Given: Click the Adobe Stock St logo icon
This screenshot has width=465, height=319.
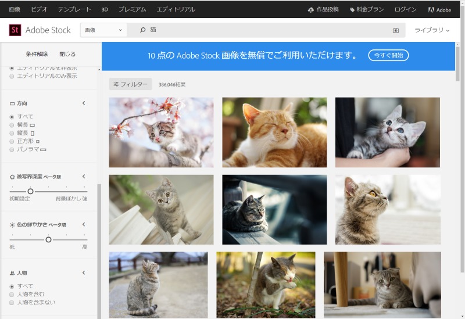Looking at the screenshot, I should [15, 30].
